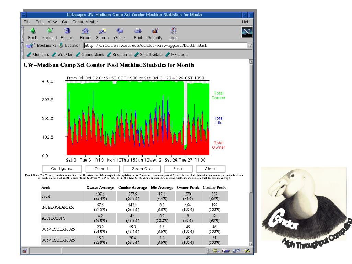Click the Netscape N logo
Viewport: 352px width, 264px height.
[x=246, y=32]
